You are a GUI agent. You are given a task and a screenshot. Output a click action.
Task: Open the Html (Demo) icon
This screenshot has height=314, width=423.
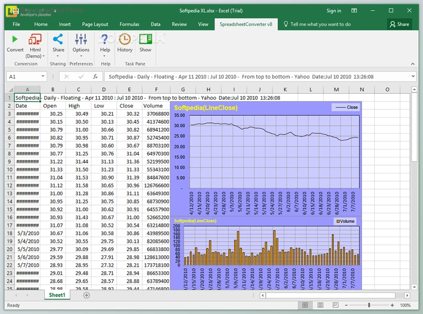coord(35,39)
